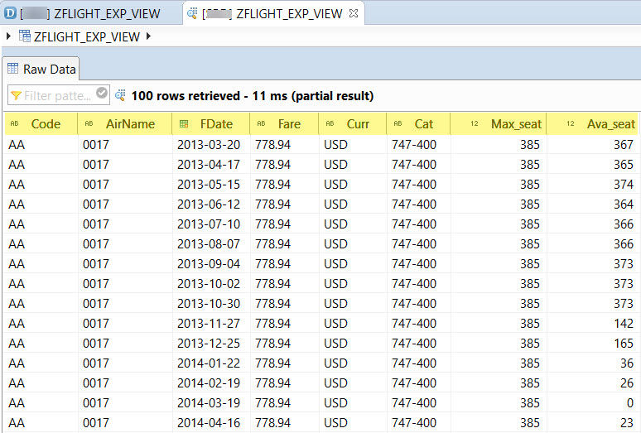
Task: Click the DDL source icon on the first tab
Action: click(x=10, y=13)
